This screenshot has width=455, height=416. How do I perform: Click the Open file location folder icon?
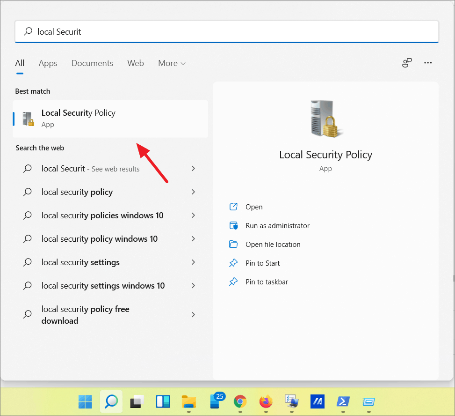233,244
